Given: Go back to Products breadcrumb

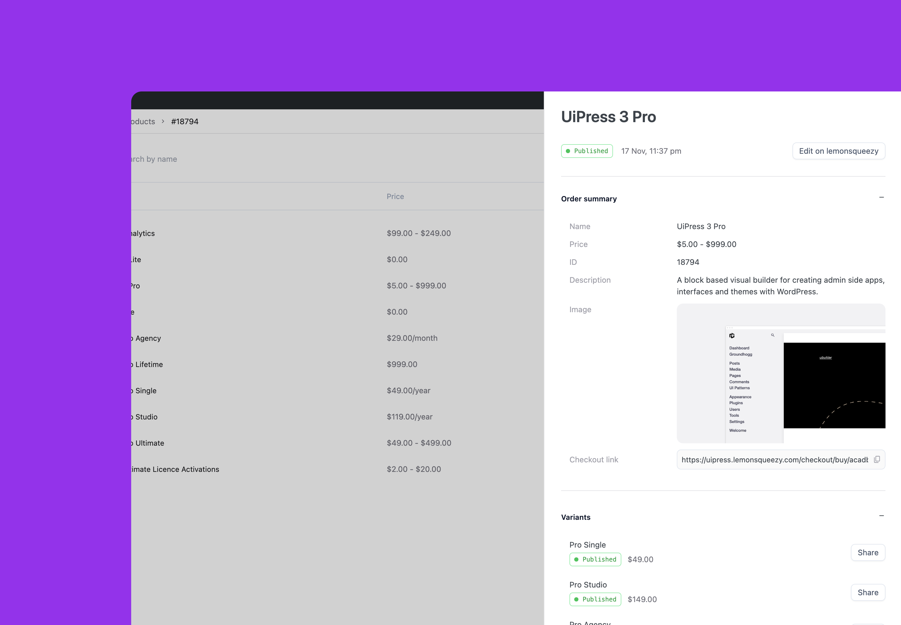Looking at the screenshot, I should tap(143, 122).
